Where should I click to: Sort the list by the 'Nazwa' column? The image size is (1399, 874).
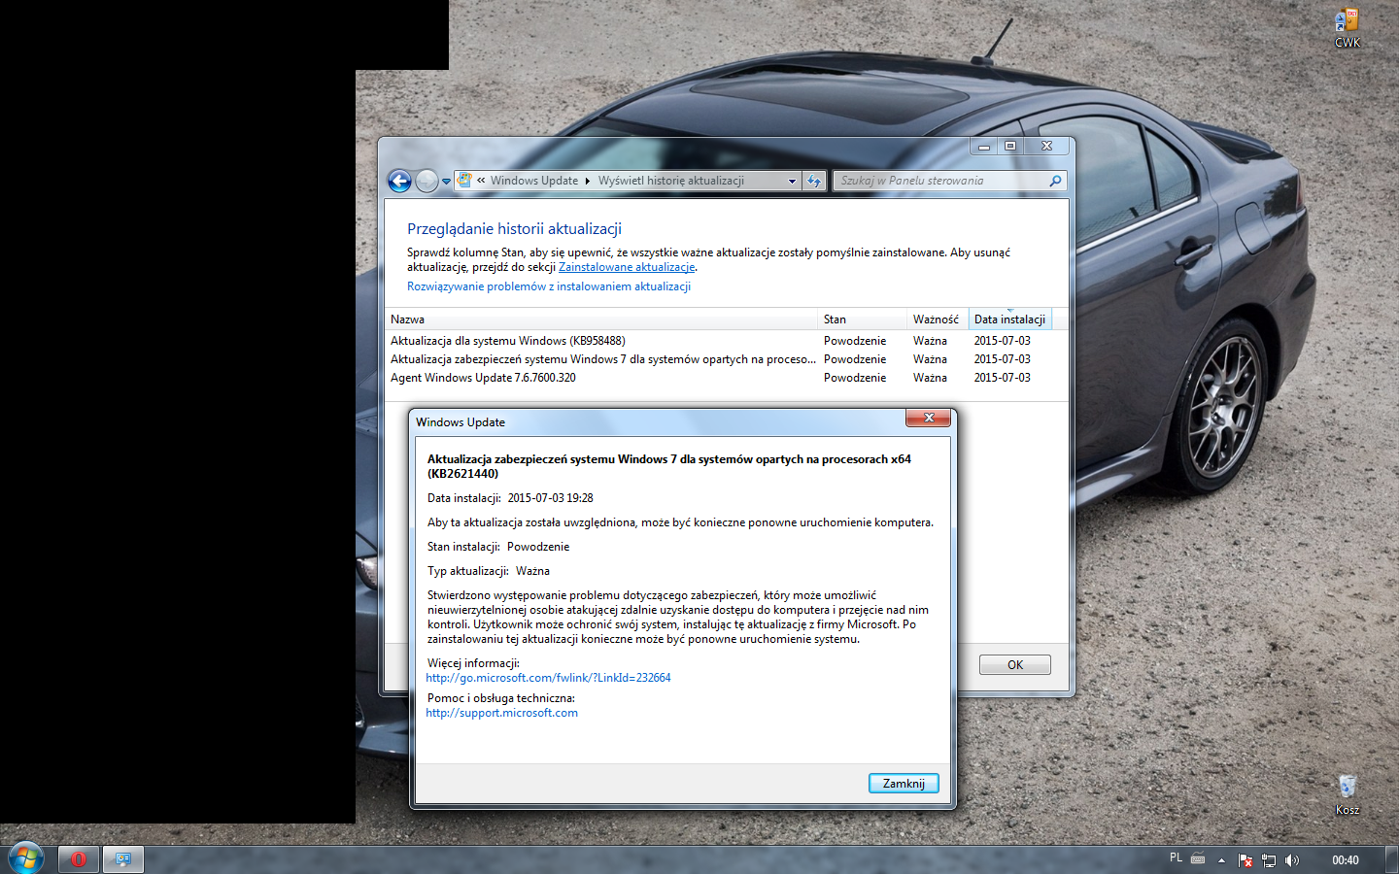point(602,319)
